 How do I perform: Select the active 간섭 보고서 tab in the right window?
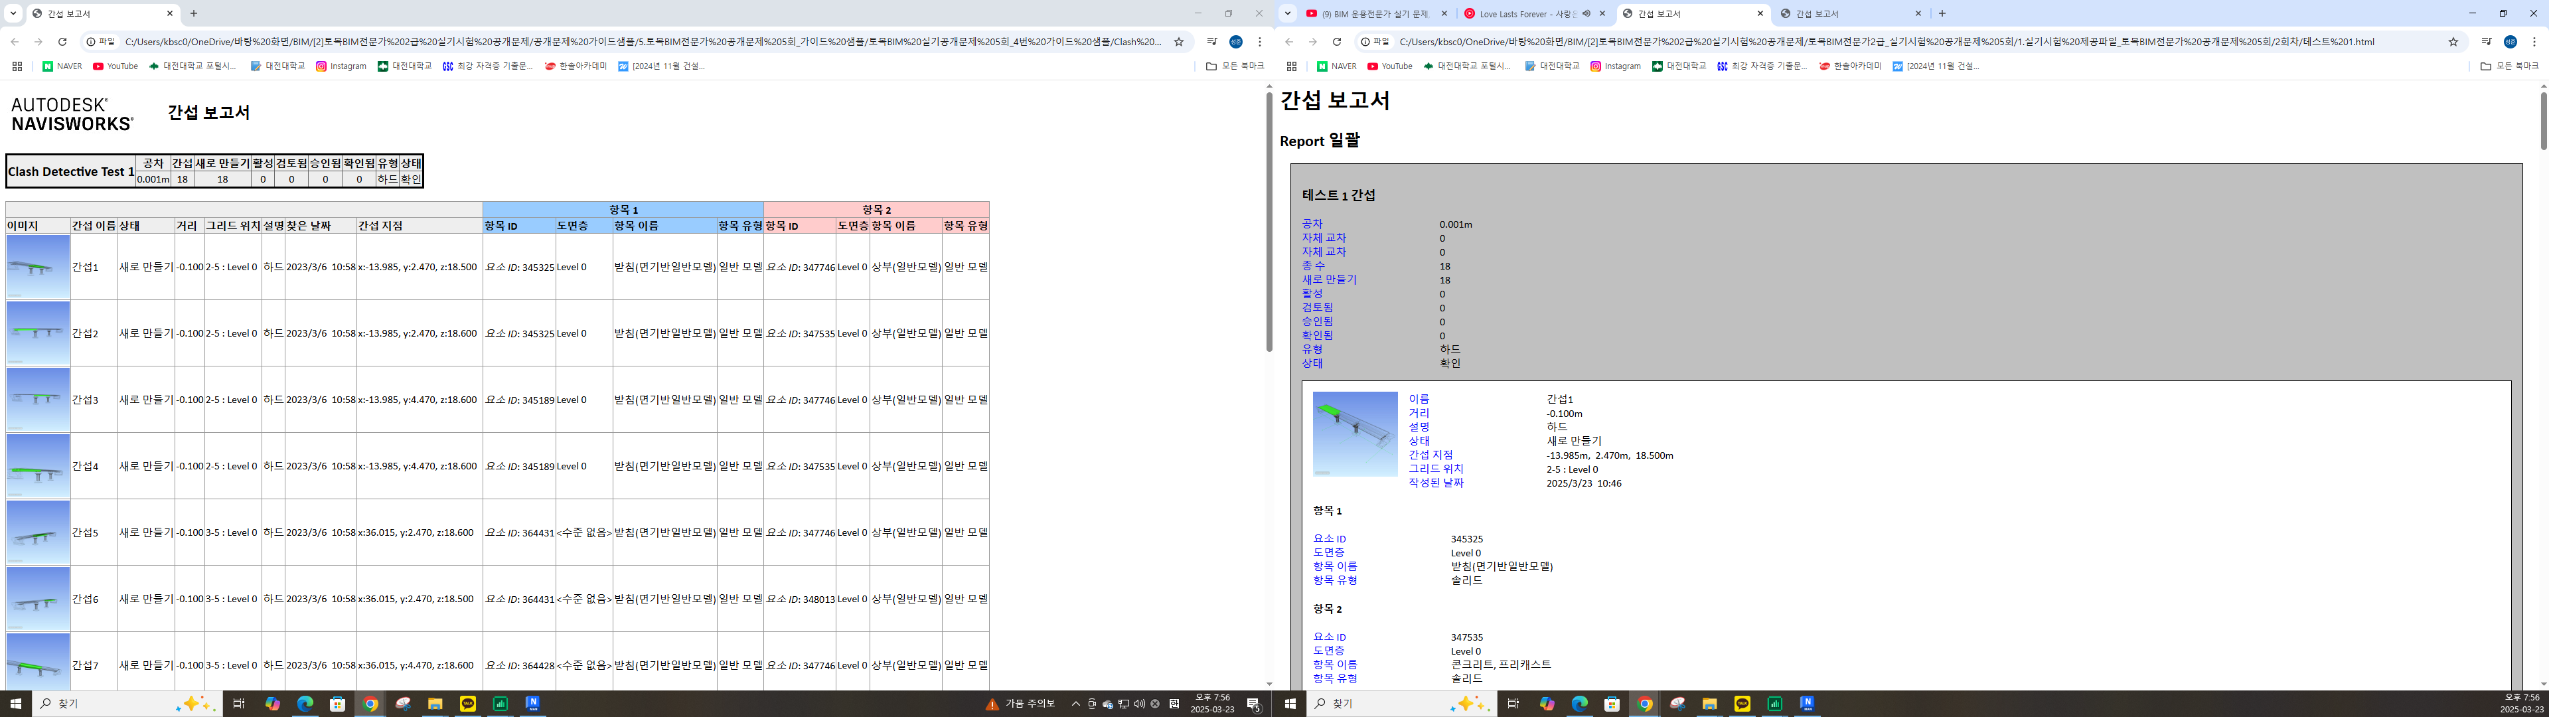click(x=1692, y=14)
